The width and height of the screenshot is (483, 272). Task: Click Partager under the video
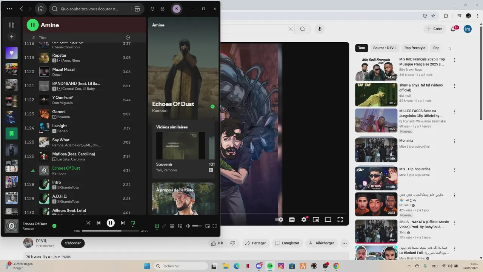pyautogui.click(x=255, y=243)
